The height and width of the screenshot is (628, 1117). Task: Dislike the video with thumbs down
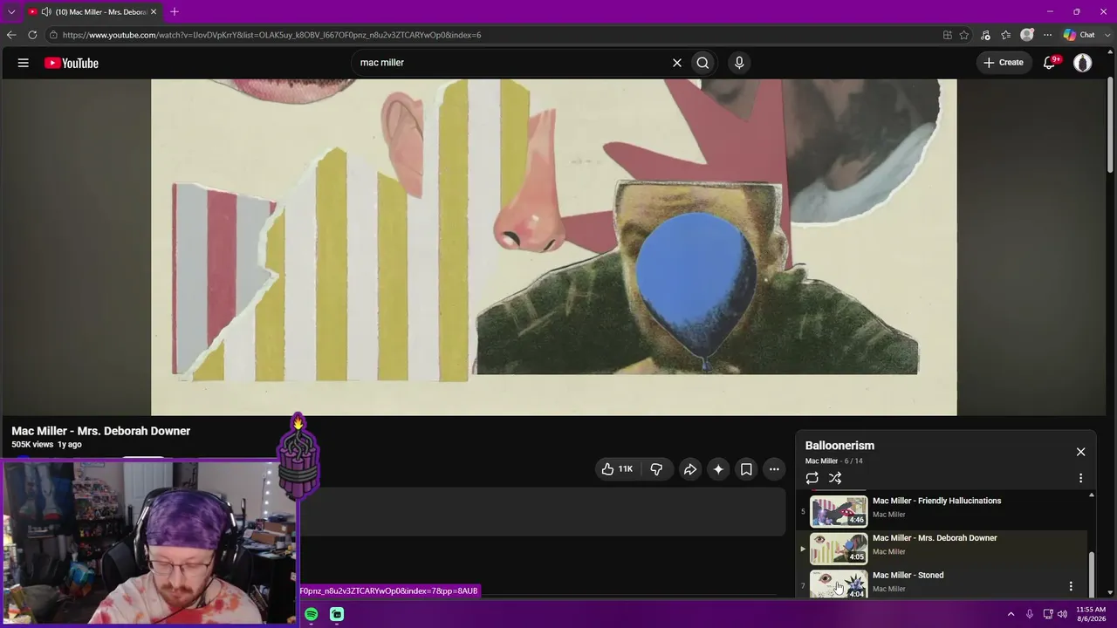[656, 469]
